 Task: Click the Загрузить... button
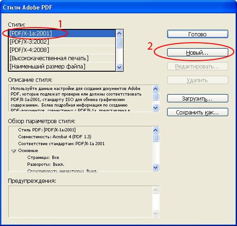pyautogui.click(x=197, y=98)
